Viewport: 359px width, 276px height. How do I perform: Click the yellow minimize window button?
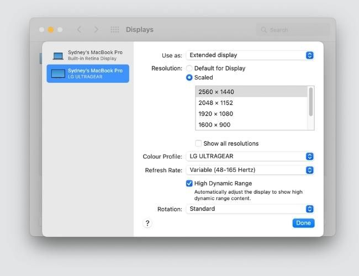pos(51,29)
